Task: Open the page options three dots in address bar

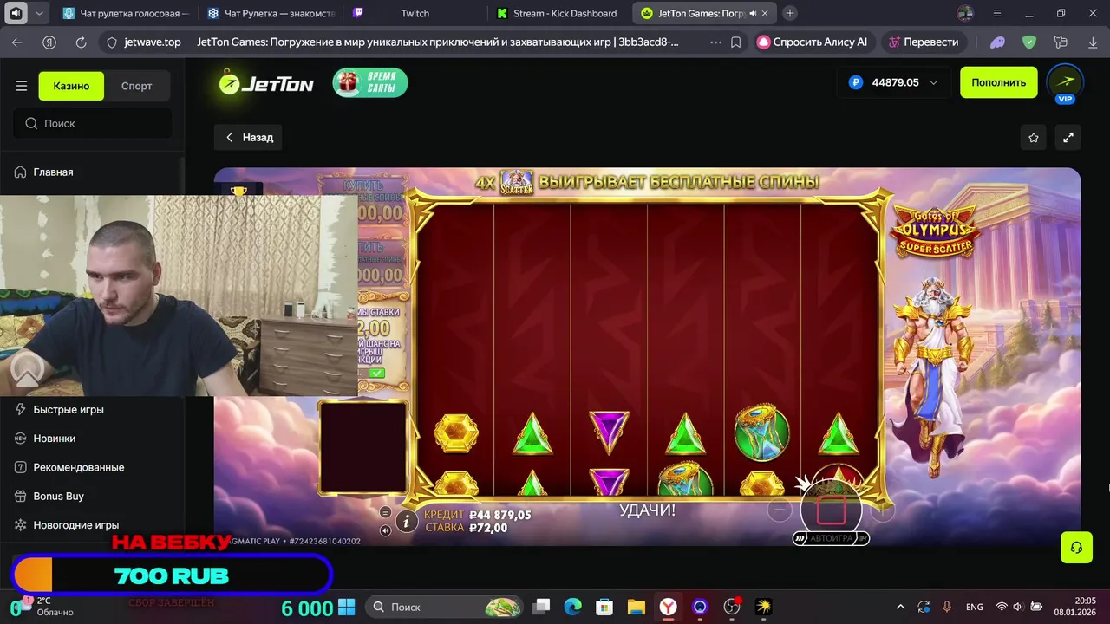Action: [715, 42]
